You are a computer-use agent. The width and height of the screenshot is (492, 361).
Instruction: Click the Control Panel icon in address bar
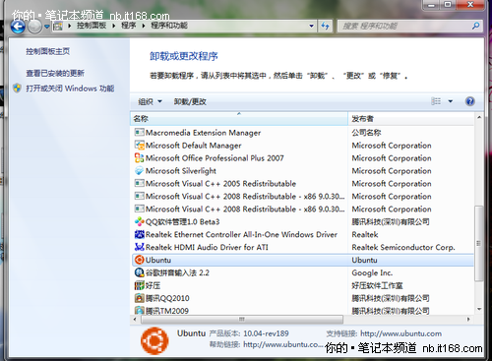58,26
